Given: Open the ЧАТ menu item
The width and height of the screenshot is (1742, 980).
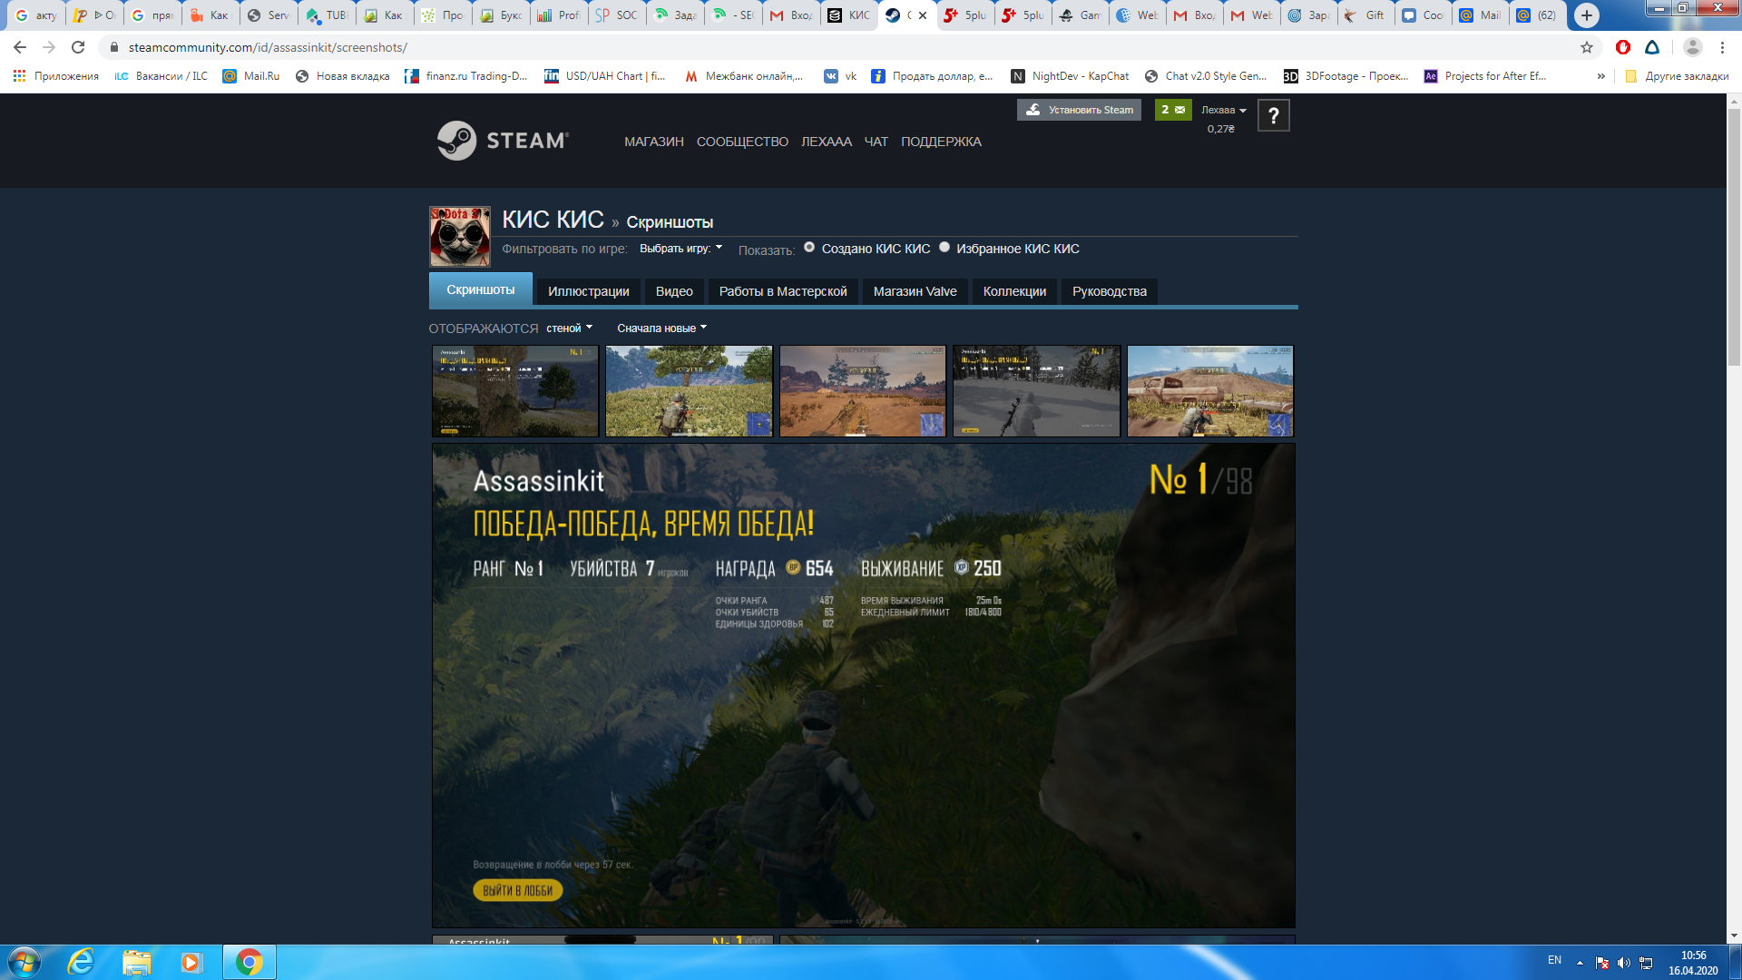Looking at the screenshot, I should tap(876, 142).
